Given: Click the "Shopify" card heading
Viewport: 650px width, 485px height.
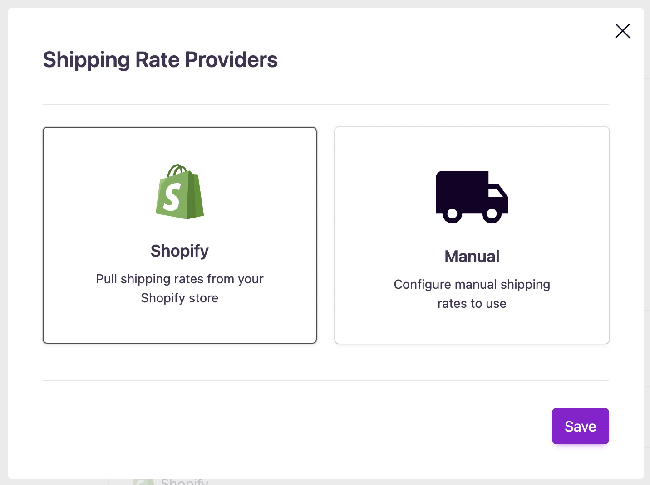Looking at the screenshot, I should click(180, 251).
